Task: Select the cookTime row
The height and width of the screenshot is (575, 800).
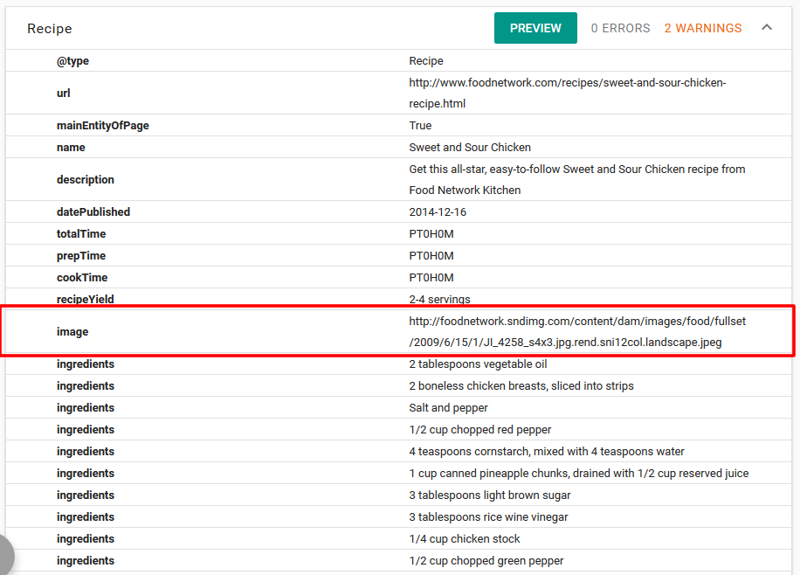Action: coord(400,278)
